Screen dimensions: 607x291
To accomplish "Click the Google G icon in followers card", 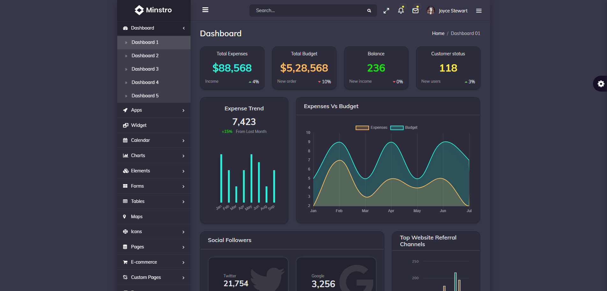I will point(356,278).
